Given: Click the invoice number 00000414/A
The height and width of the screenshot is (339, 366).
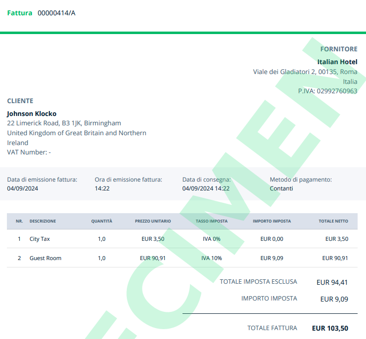Looking at the screenshot, I should [x=57, y=13].
